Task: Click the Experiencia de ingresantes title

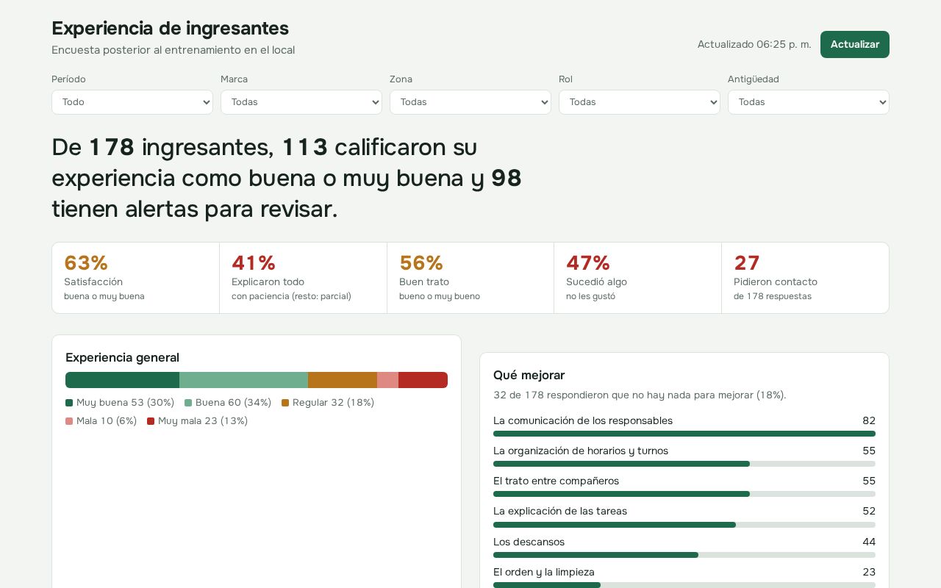Action: 170,28
